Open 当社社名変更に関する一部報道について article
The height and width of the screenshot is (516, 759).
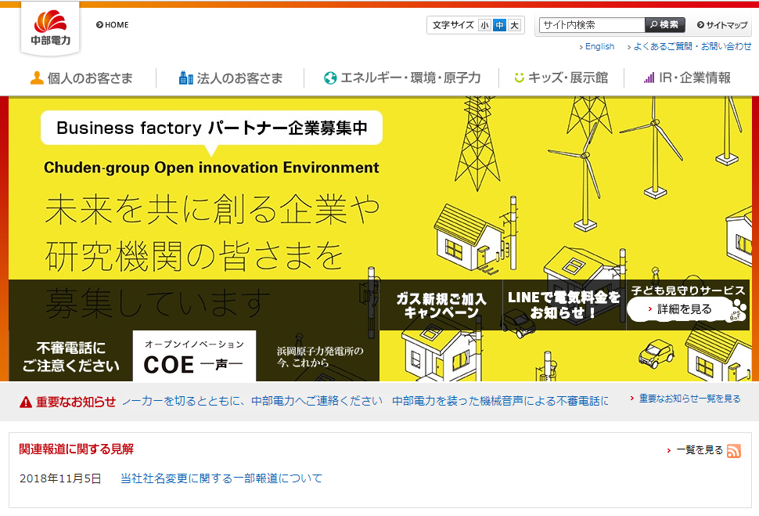click(x=221, y=478)
